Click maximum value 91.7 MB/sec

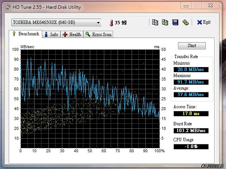[191, 82]
